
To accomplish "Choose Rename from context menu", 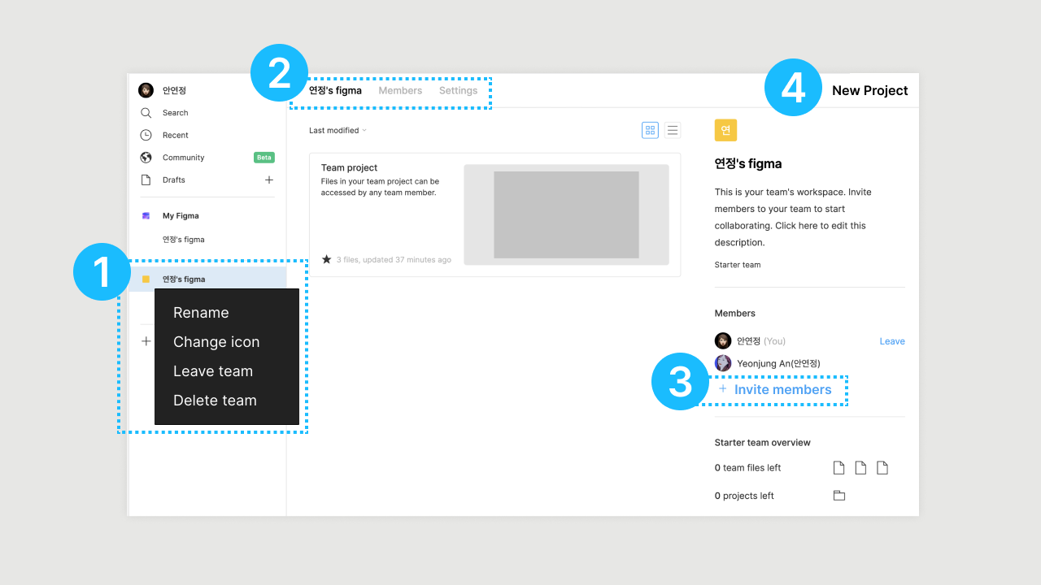I will pos(201,313).
